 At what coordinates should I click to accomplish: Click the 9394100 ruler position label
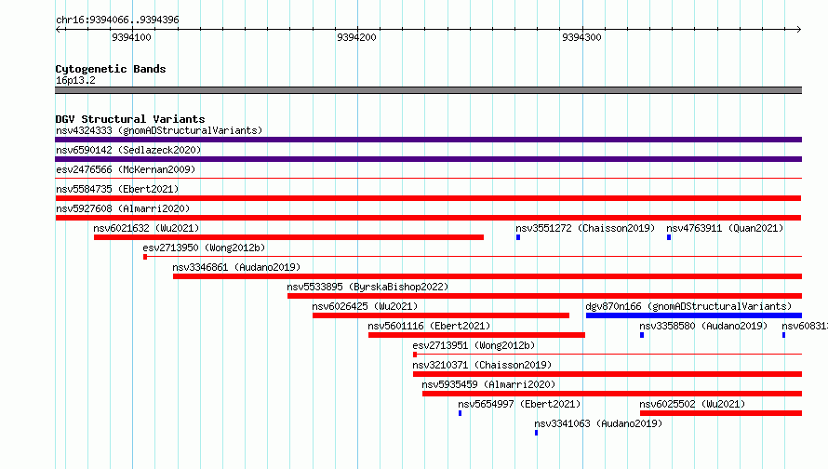click(131, 37)
